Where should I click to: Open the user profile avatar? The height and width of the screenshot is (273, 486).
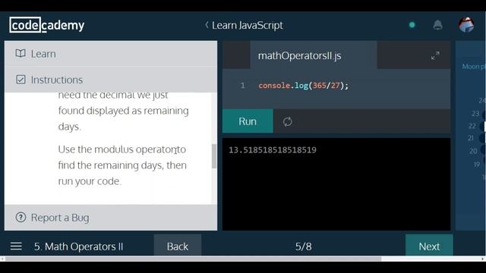[466, 25]
